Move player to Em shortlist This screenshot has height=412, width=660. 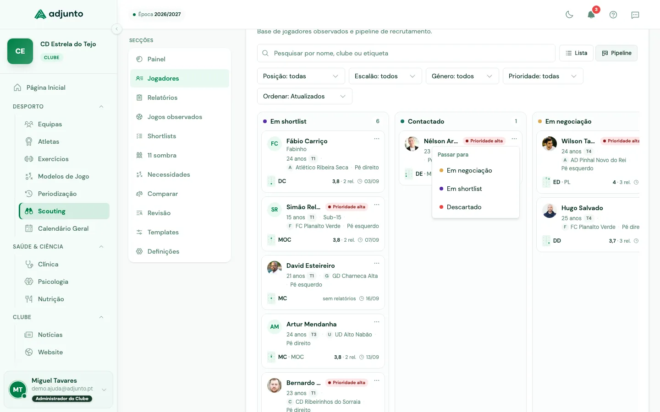pos(476,189)
